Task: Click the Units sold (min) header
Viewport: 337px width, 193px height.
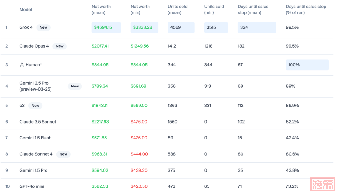Action: pyautogui.click(x=214, y=9)
